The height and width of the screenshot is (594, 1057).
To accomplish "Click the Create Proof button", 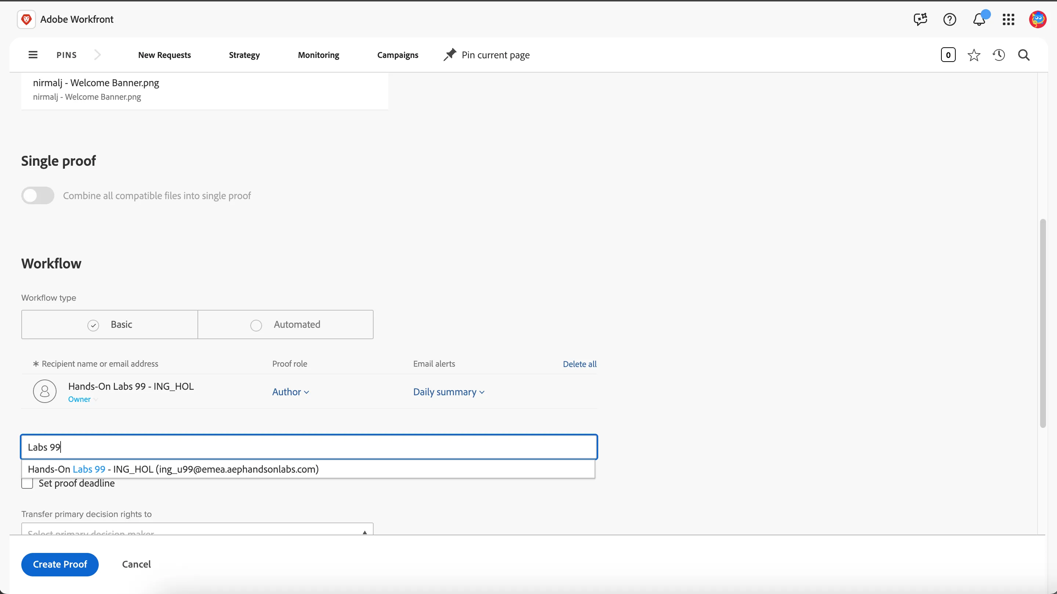I will 60,565.
